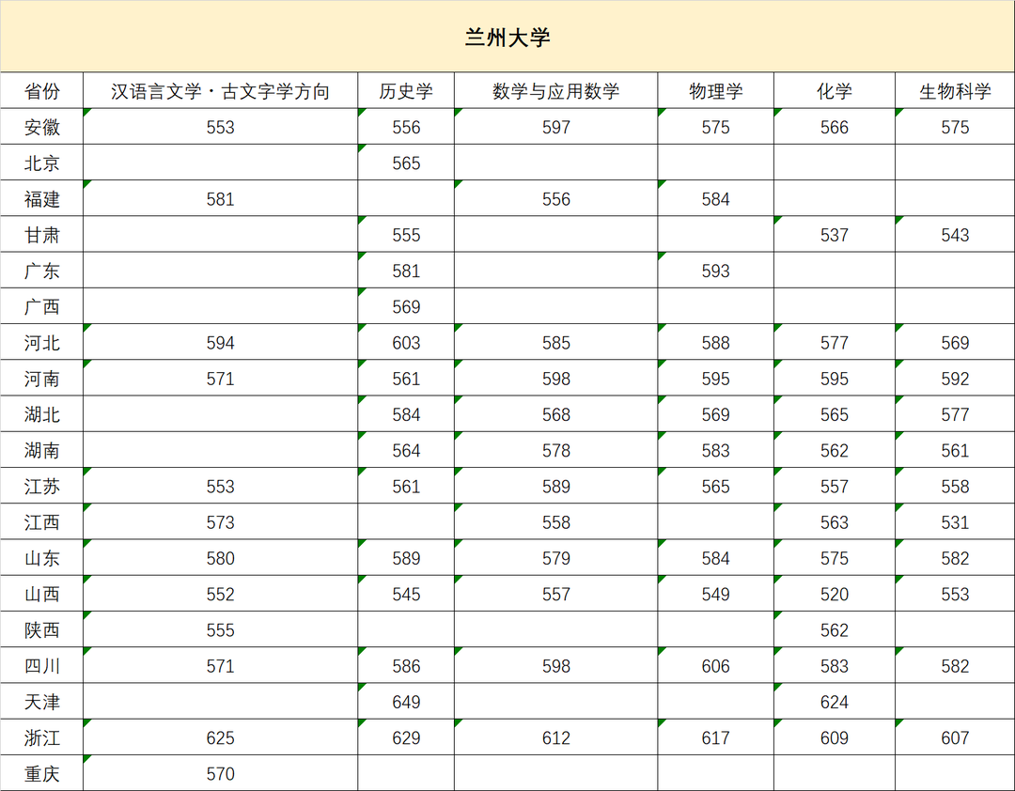Select the 山东 row label

[x=42, y=558]
